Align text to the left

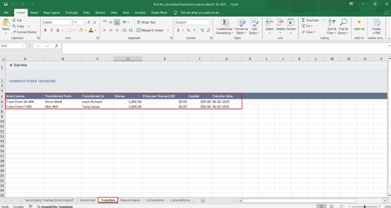point(105,30)
